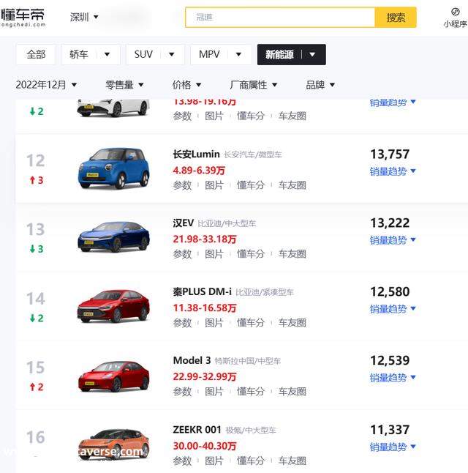Click the 4.89-6.39万 price text

(199, 171)
